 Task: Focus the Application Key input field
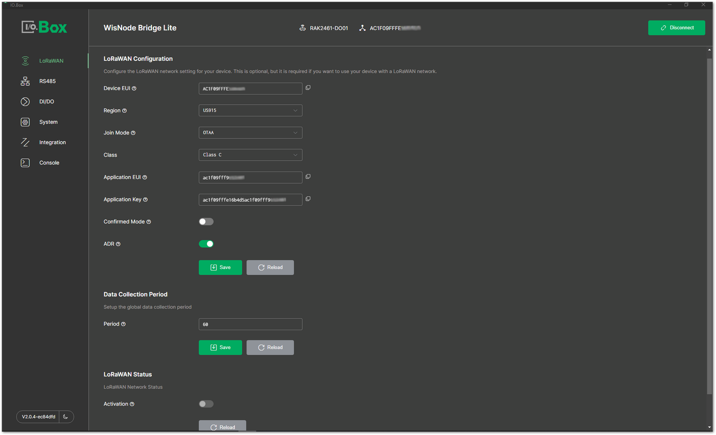click(x=250, y=200)
